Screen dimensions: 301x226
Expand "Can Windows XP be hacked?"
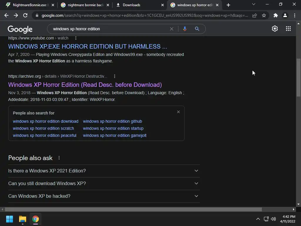104,196
